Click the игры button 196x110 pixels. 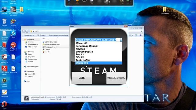point(82,78)
